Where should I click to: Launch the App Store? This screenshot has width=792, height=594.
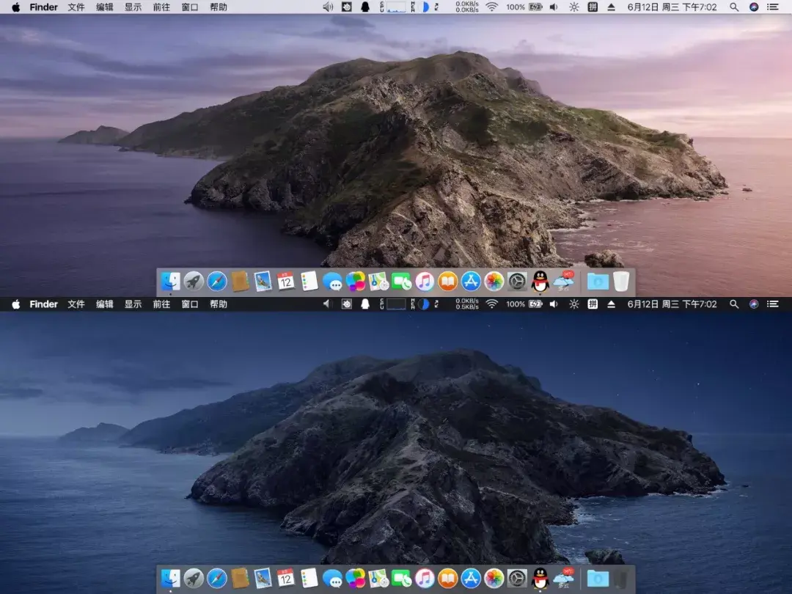click(x=471, y=281)
